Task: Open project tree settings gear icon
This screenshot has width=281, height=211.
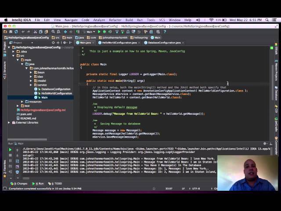Action: (x=65, y=43)
